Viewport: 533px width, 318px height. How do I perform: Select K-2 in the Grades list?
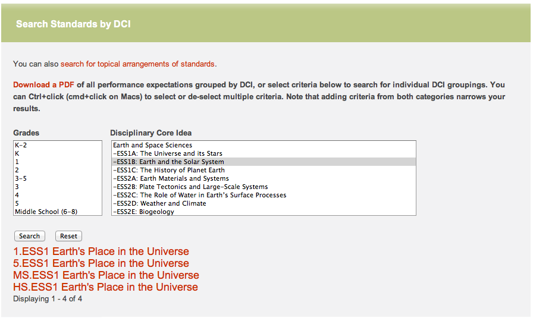tap(58, 145)
